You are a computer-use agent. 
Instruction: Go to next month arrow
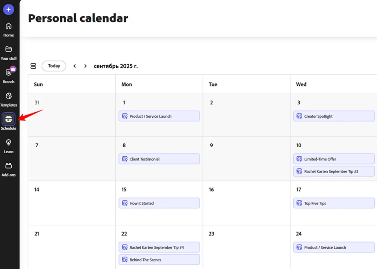coord(86,66)
